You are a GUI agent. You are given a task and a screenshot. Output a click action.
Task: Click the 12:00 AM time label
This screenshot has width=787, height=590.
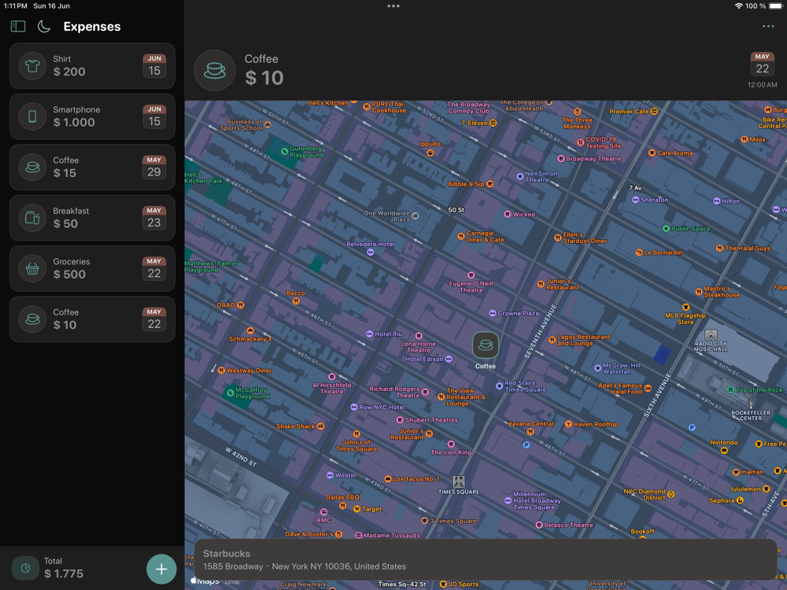pyautogui.click(x=762, y=85)
